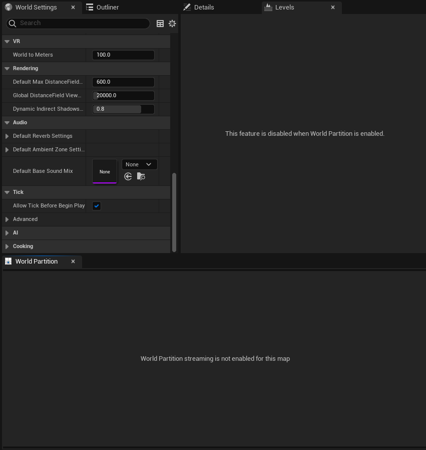Click the Default Base Sound Mix thumbnail
This screenshot has width=426, height=450.
pyautogui.click(x=105, y=171)
